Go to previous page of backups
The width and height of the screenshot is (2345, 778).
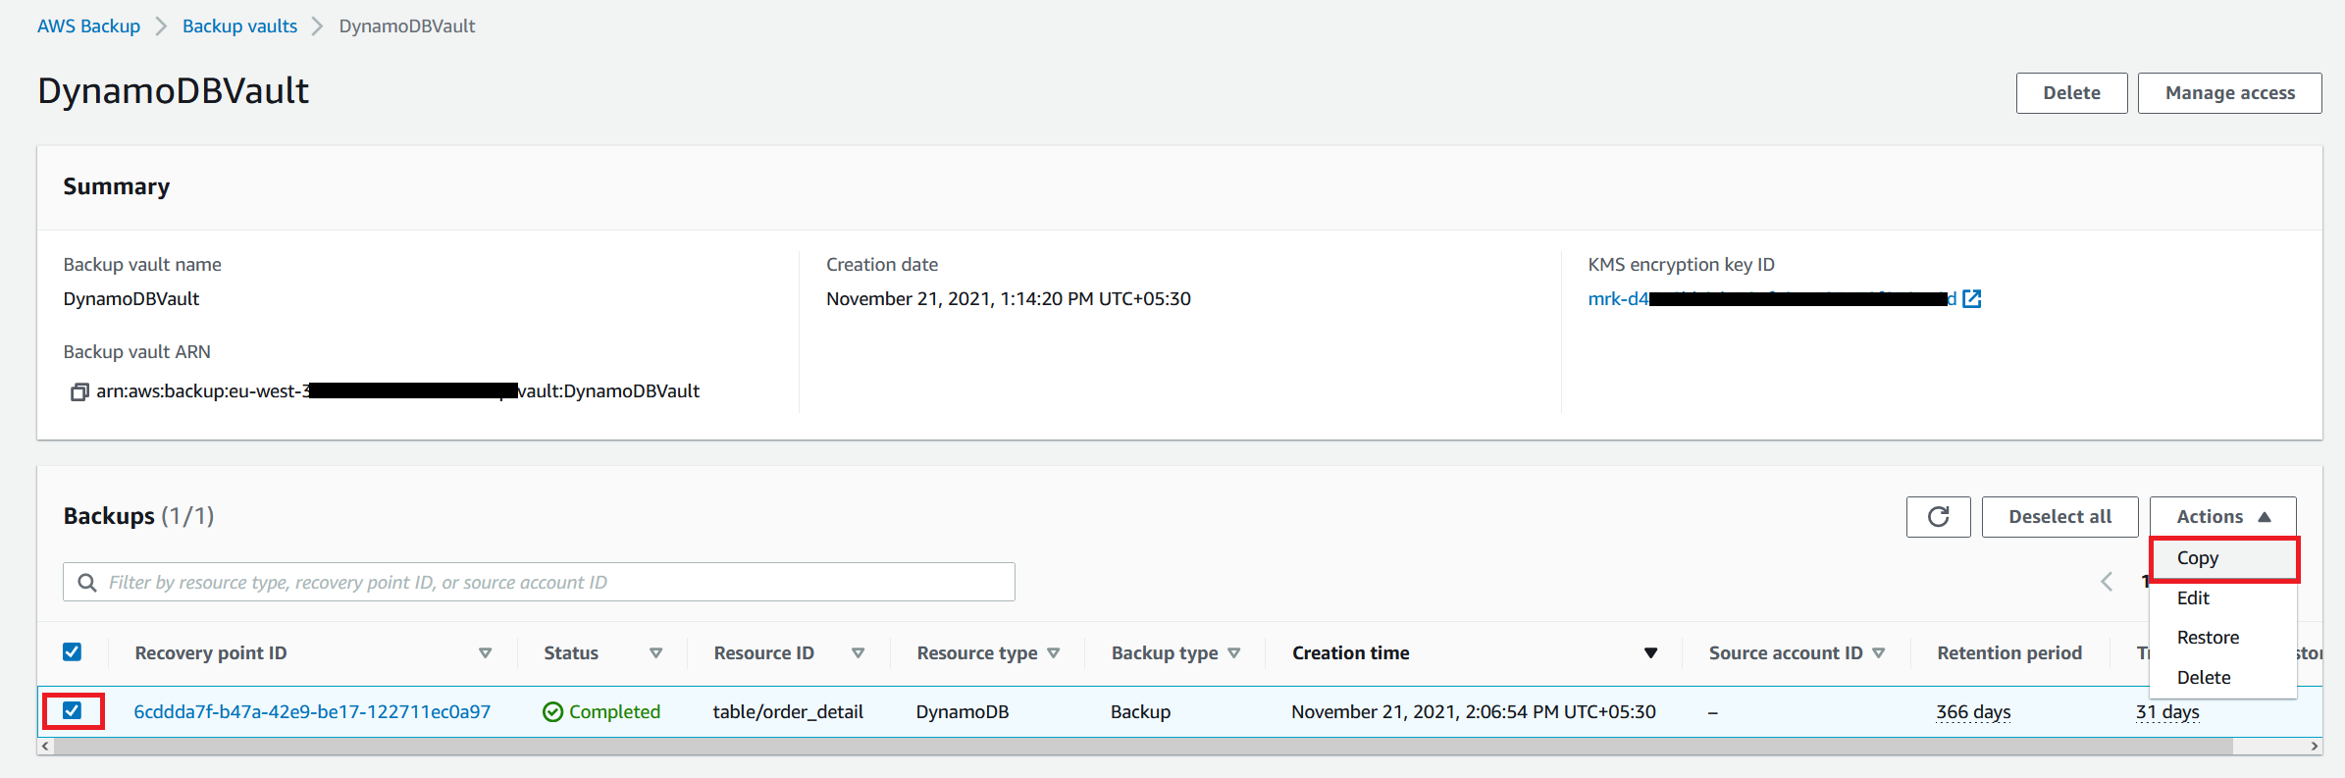click(2107, 582)
